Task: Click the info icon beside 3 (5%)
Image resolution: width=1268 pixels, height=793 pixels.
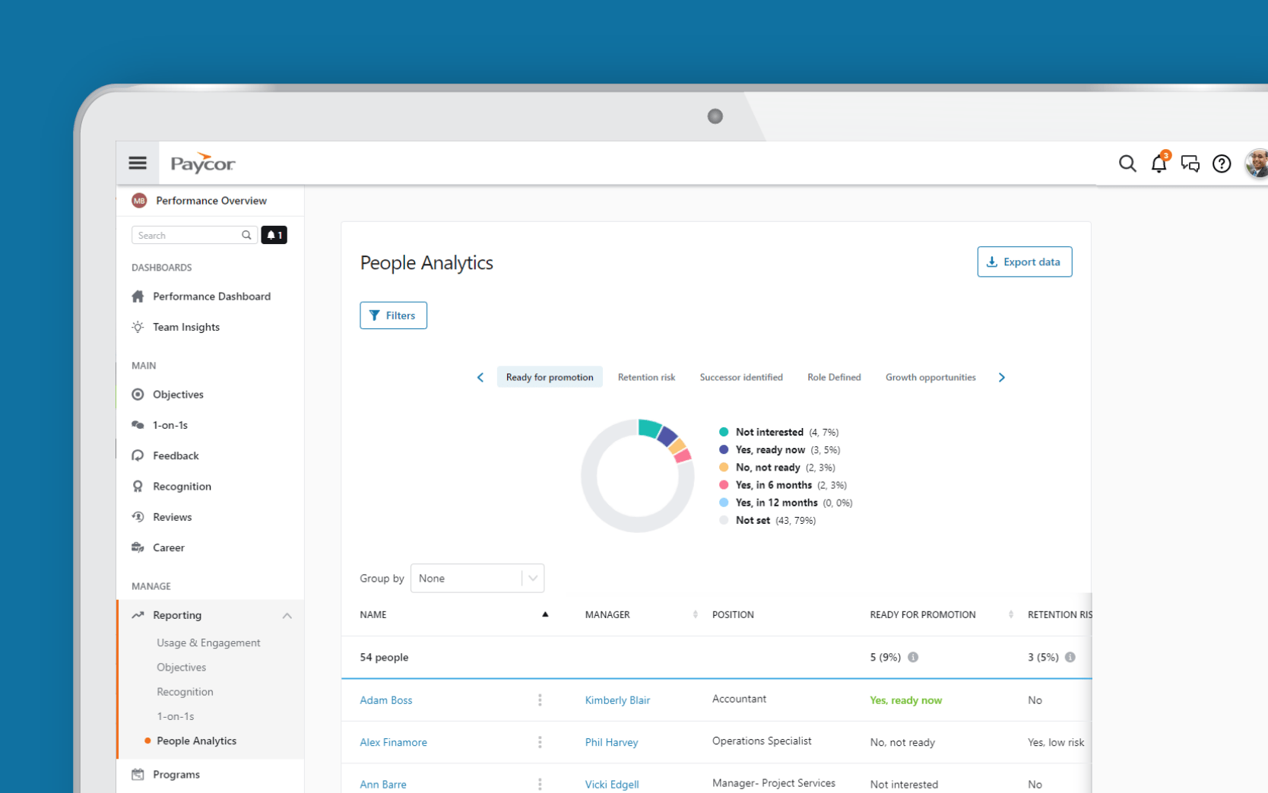Action: 1070,657
